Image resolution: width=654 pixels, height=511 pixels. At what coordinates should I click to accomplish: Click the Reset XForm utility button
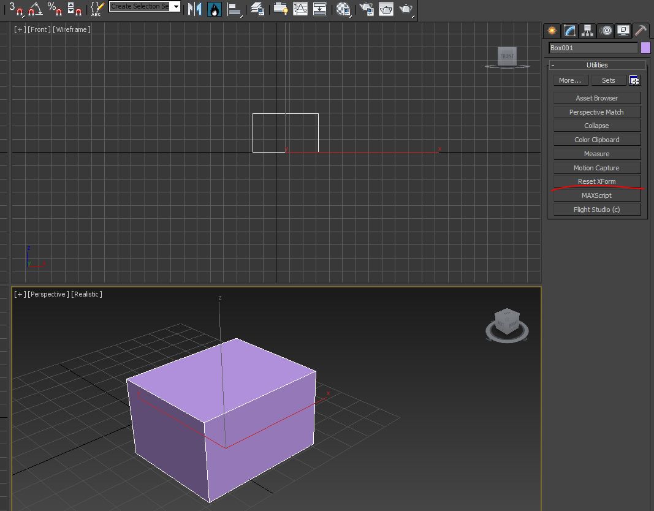(x=596, y=181)
